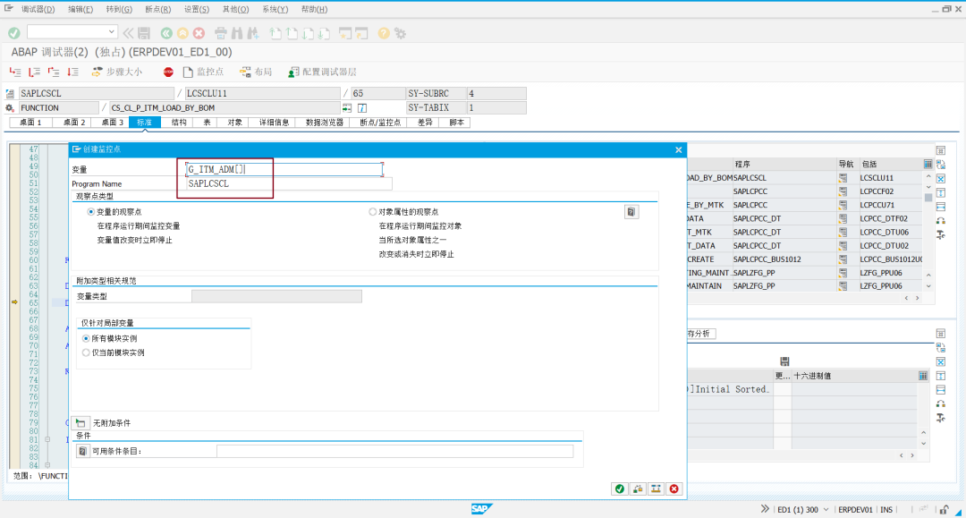Open the 转到(G) menu
Screen dimensions: 966x518
pyautogui.click(x=119, y=9)
